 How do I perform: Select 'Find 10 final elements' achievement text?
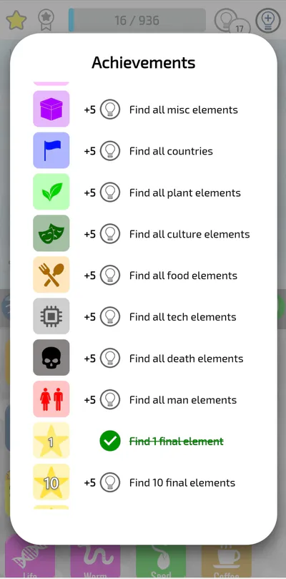click(182, 482)
